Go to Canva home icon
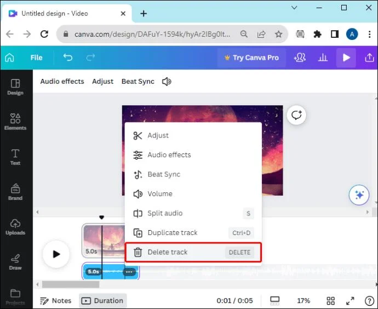This screenshot has height=309, width=378. [10, 58]
